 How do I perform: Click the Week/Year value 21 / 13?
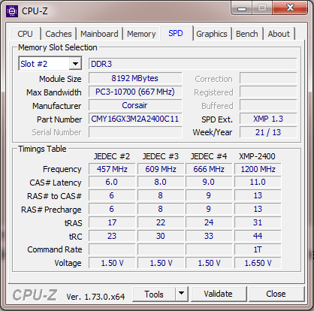268,132
